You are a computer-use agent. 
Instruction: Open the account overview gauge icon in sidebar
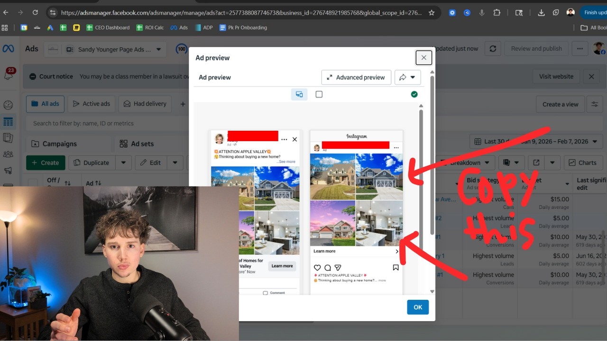pos(8,105)
